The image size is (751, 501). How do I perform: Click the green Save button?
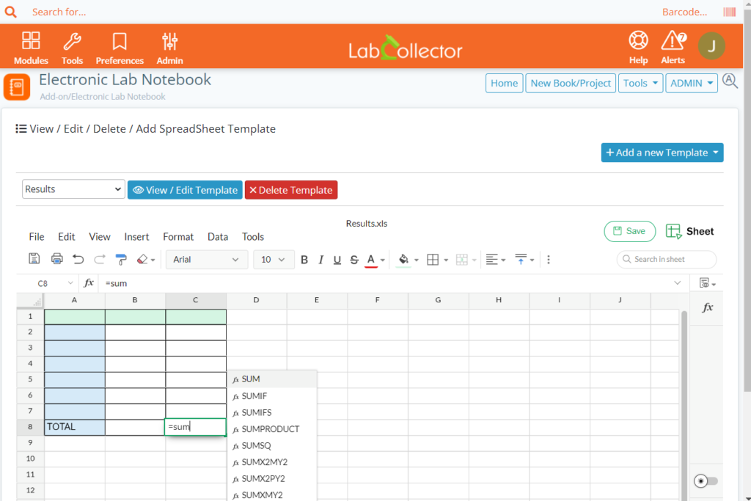tap(629, 231)
